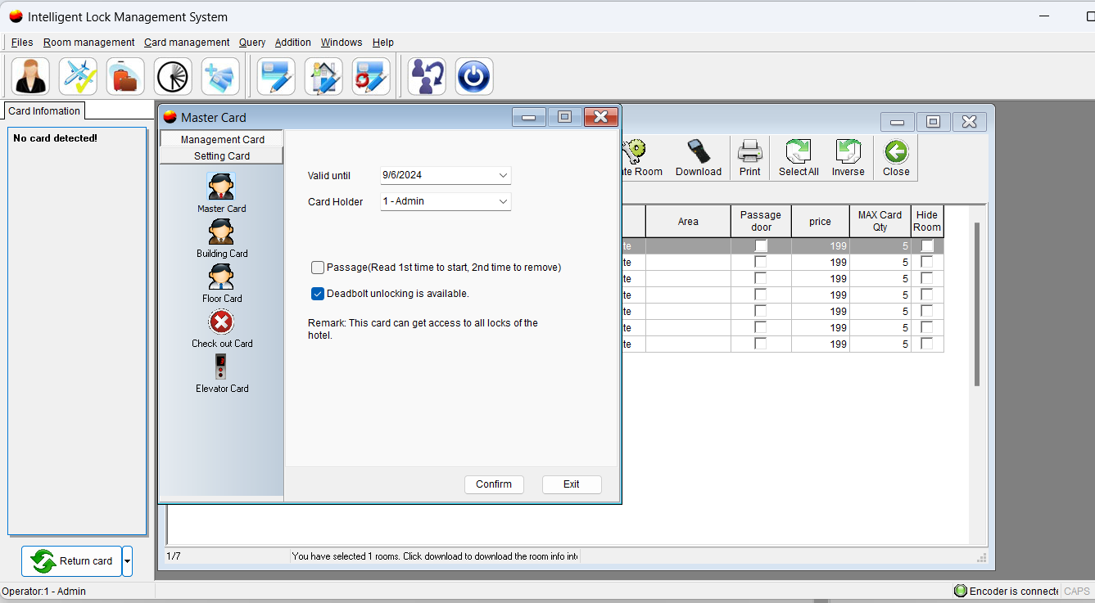Screen dimensions: 1095x603
Task: Click Select All icon in the room window
Action: coord(799,151)
